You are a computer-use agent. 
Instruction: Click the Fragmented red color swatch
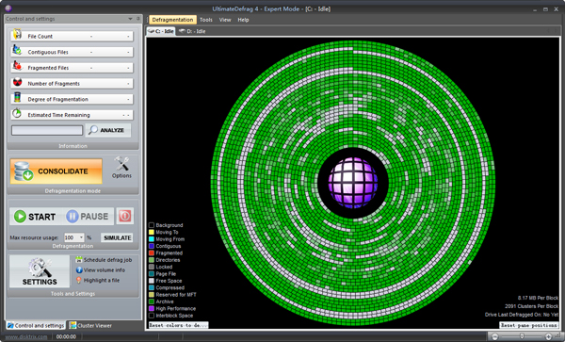click(x=152, y=253)
